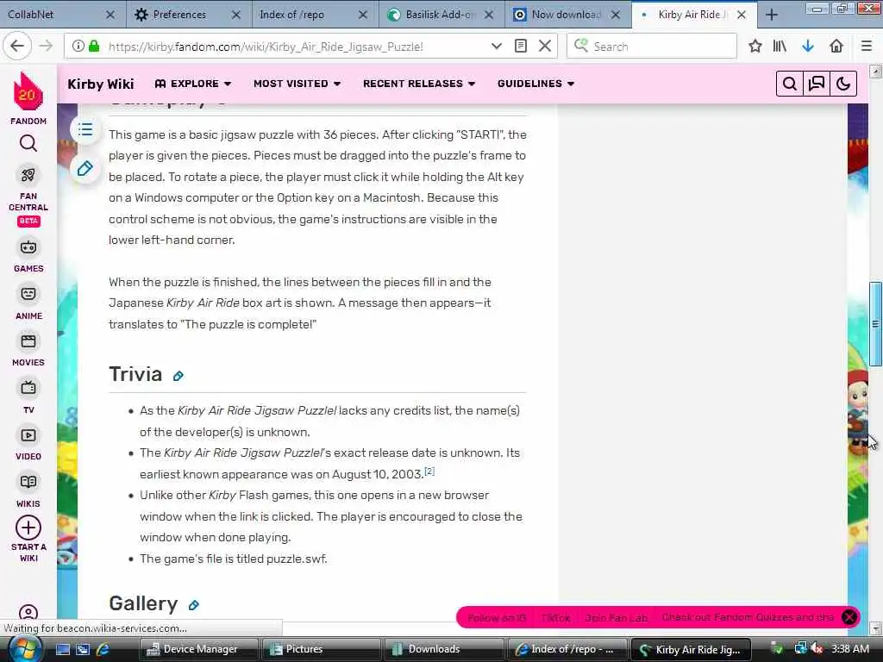Open the Movies sidebar icon

(28, 341)
